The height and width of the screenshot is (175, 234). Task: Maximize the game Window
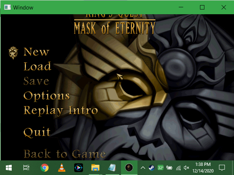202,7
